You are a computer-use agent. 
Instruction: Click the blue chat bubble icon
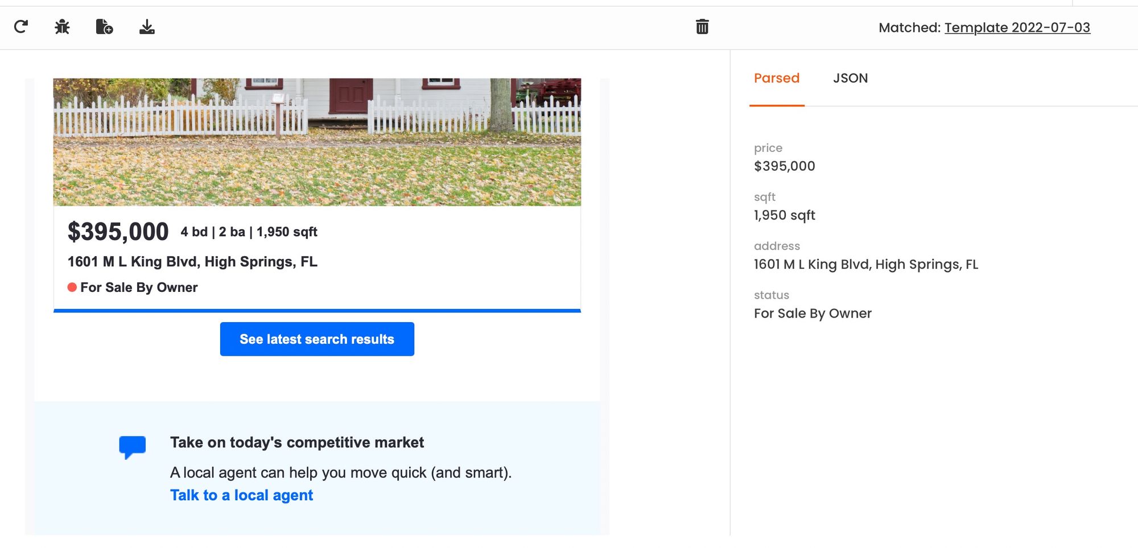pos(133,447)
